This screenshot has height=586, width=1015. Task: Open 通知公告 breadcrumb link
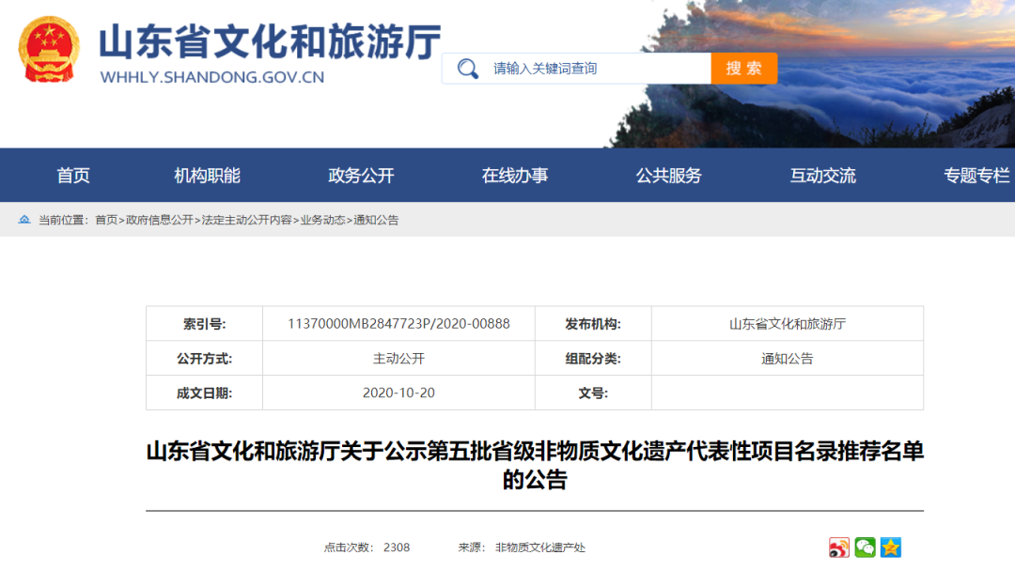[376, 220]
